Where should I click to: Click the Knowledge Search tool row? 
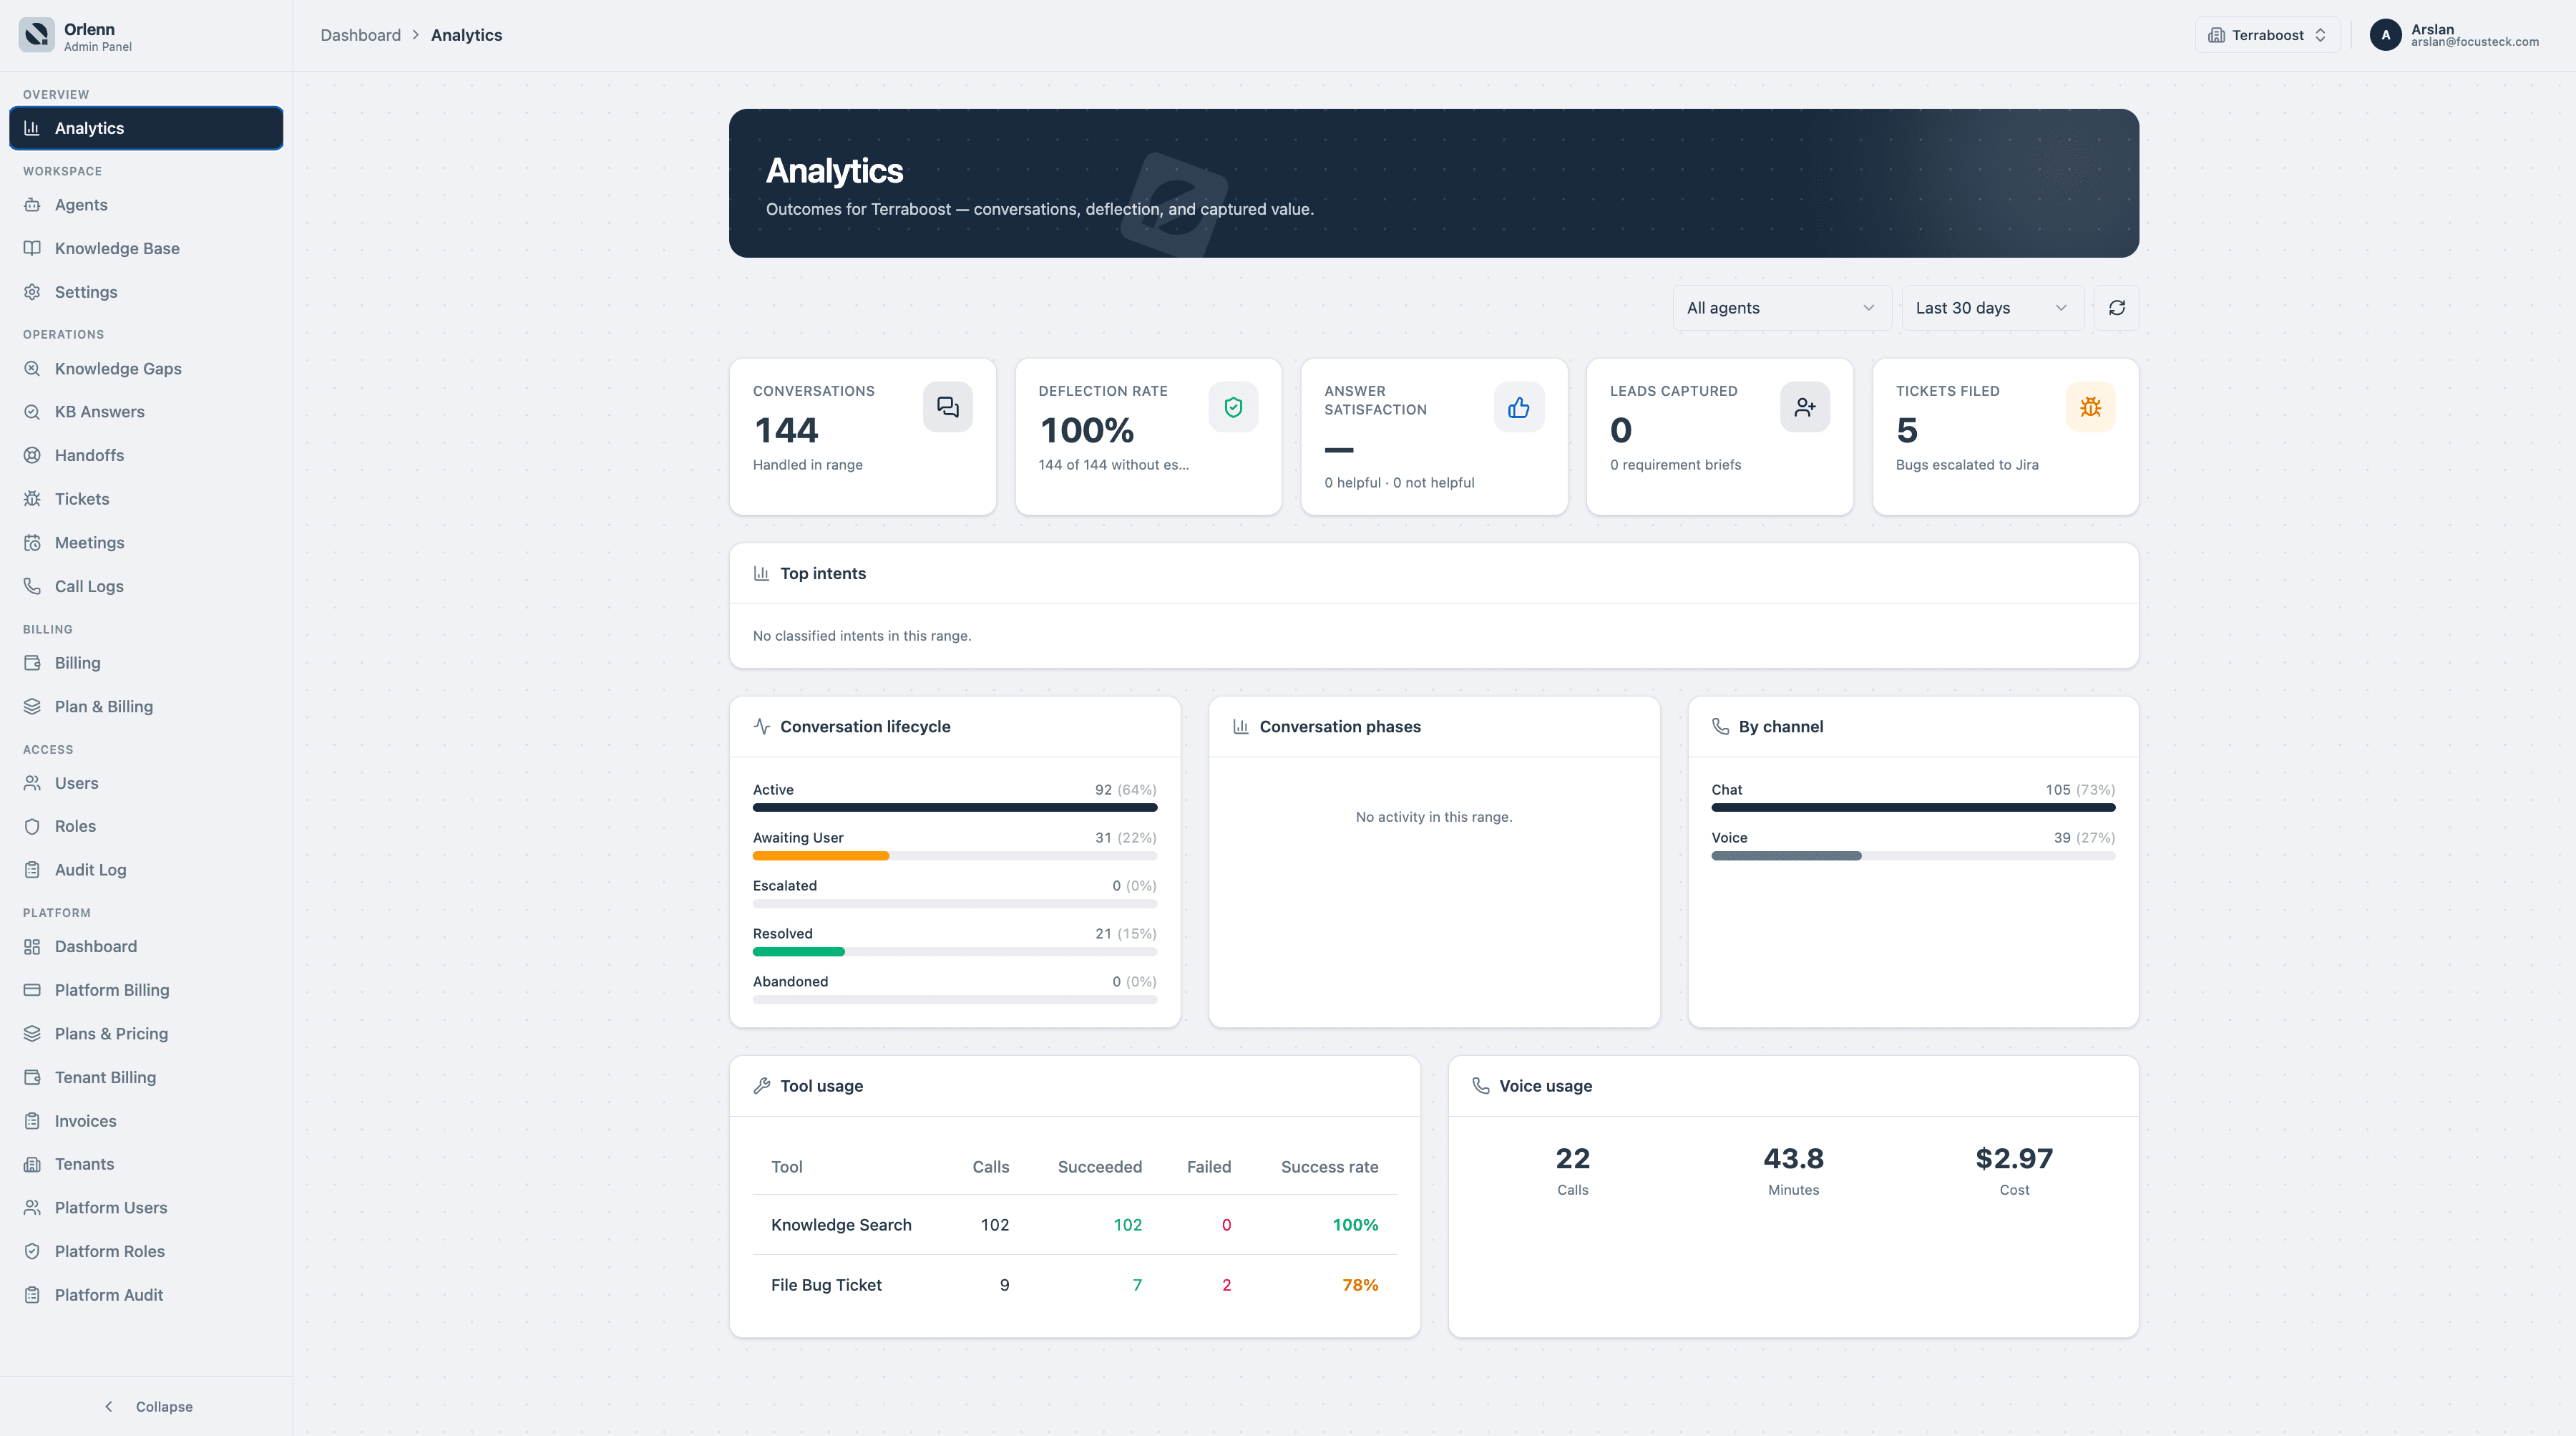pos(1074,1225)
